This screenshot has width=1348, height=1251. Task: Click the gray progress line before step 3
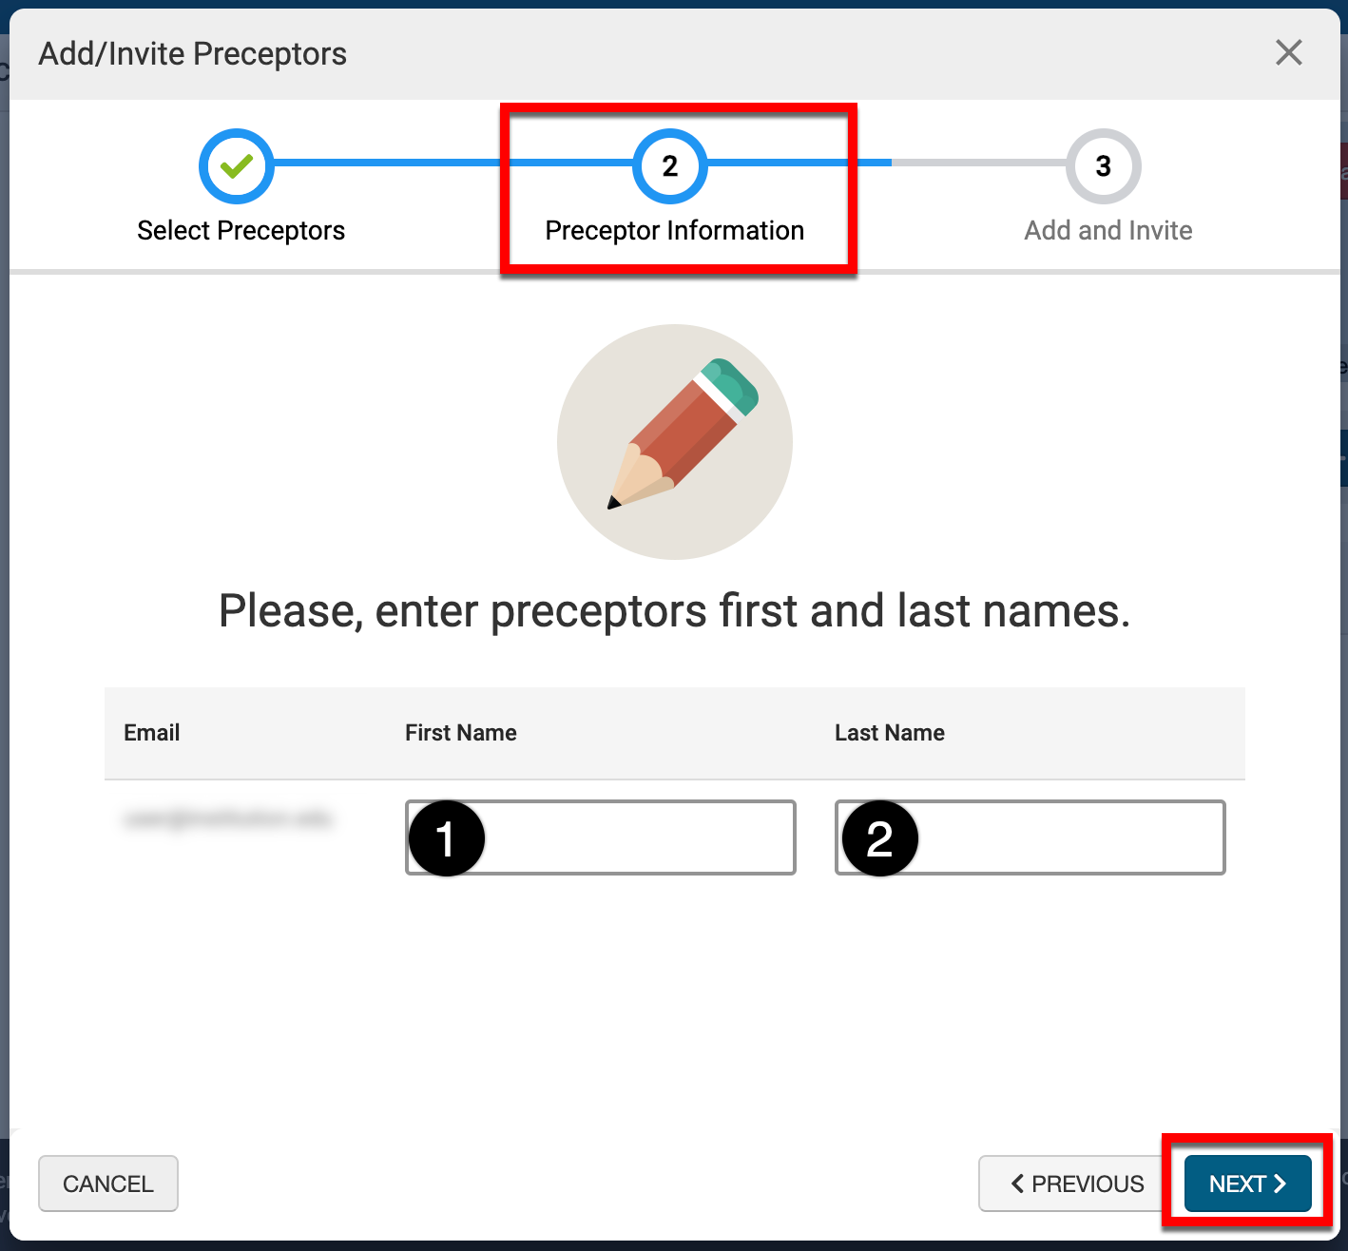click(x=979, y=163)
